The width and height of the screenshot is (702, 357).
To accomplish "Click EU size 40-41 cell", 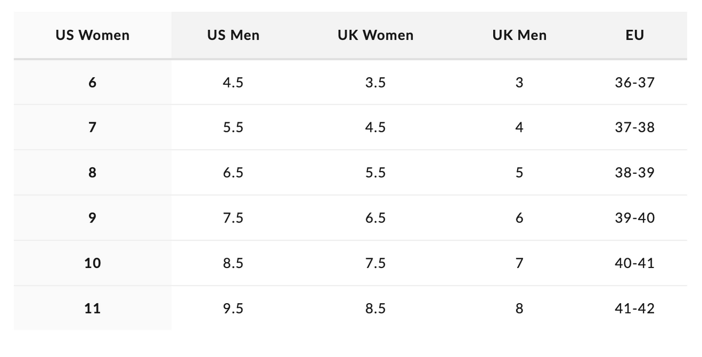I will point(635,263).
